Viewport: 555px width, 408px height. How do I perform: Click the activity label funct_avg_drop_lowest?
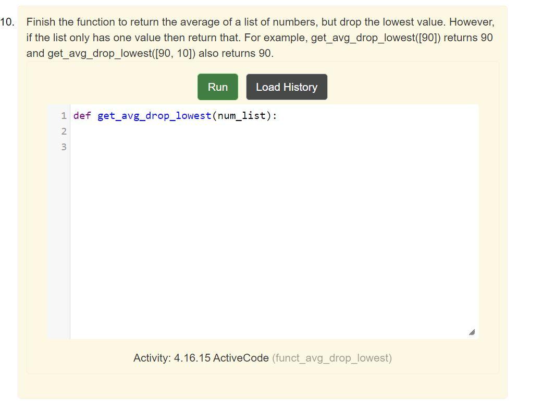[332, 358]
